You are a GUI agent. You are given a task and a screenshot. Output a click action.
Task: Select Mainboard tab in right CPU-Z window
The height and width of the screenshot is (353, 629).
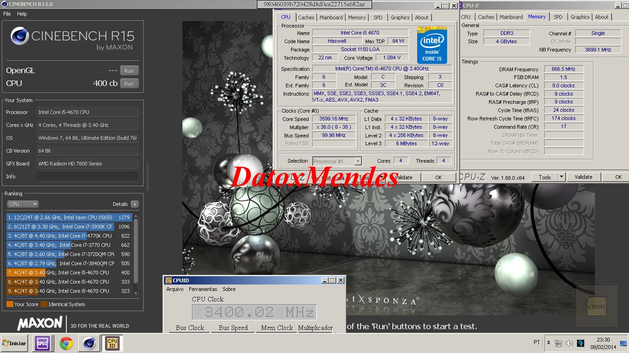coord(511,17)
